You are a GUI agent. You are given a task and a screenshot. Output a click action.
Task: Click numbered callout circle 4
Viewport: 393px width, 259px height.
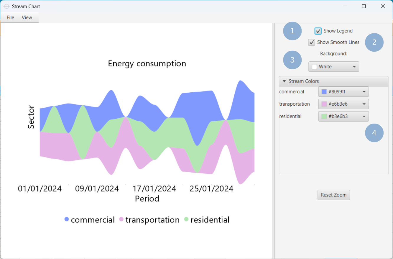point(374,133)
